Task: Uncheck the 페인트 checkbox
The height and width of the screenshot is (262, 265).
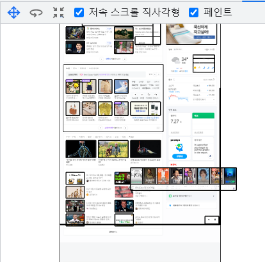Action: coord(193,12)
